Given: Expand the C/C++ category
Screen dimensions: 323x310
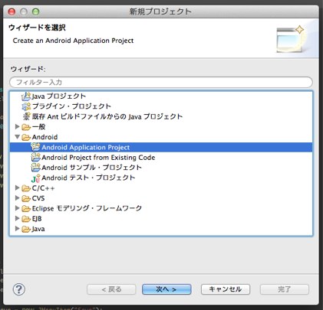Looking at the screenshot, I should pos(18,188).
